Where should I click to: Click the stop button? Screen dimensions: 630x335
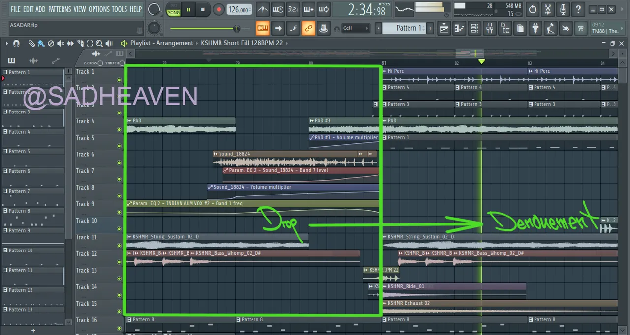click(203, 9)
